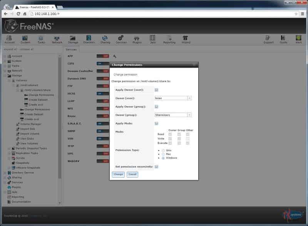The height and width of the screenshot is (226, 308).
Task: Enable Set permission recursively checkbox
Action: pyautogui.click(x=157, y=167)
